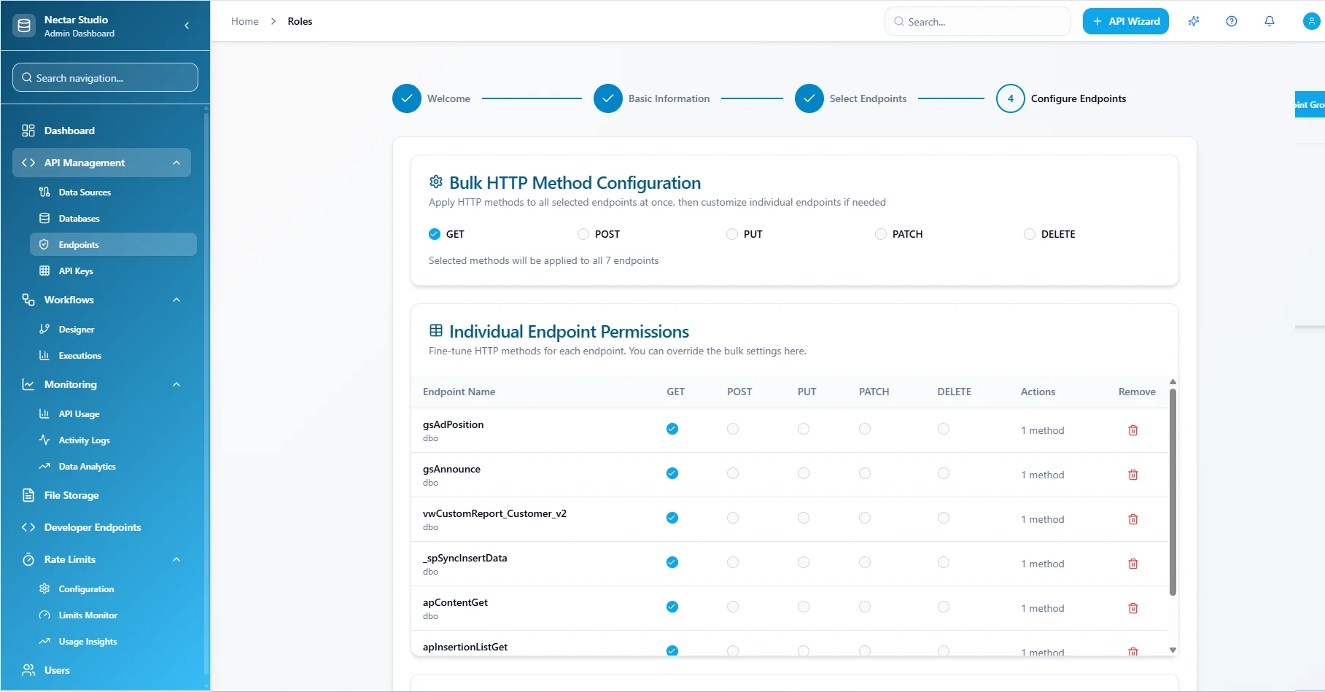Launch the API Wizard button

1125,21
